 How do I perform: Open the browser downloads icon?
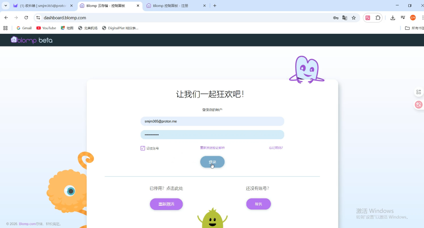pos(393,18)
